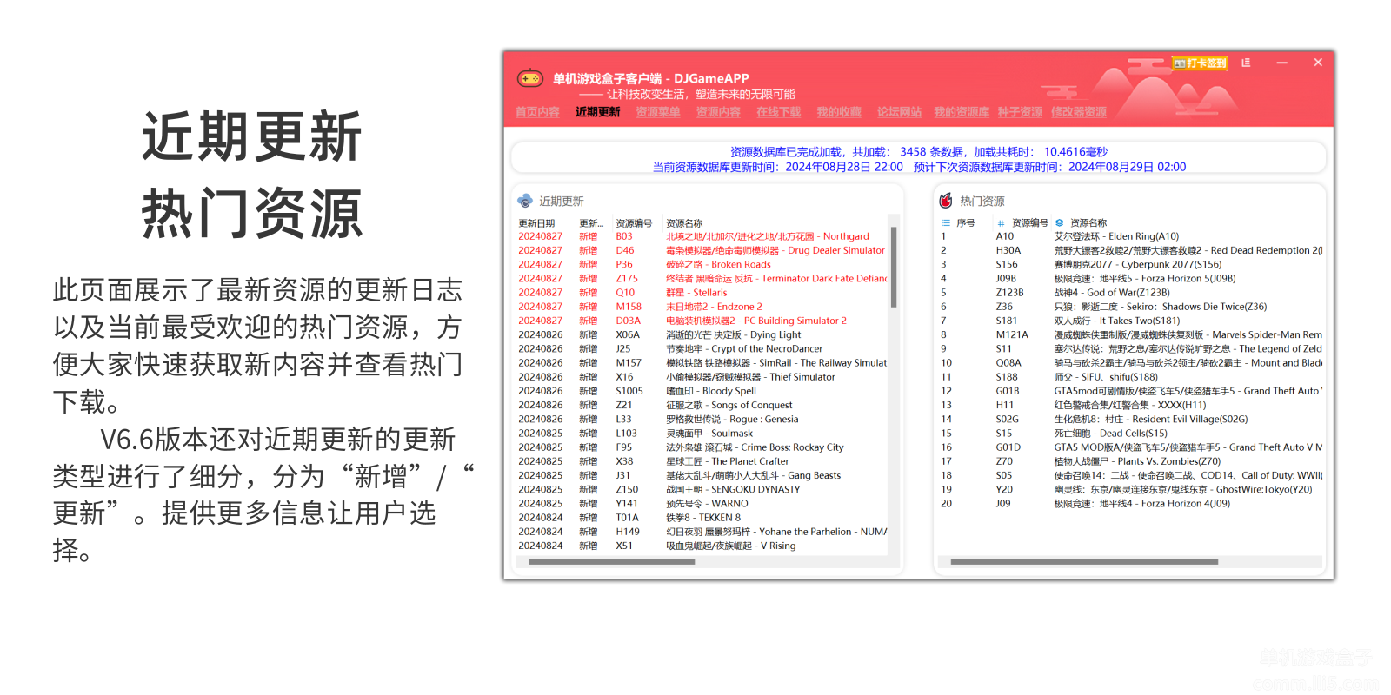This screenshot has height=695, width=1391.
Task: Select hot resource Red Dead Redemption 2
Action: (x=1130, y=250)
